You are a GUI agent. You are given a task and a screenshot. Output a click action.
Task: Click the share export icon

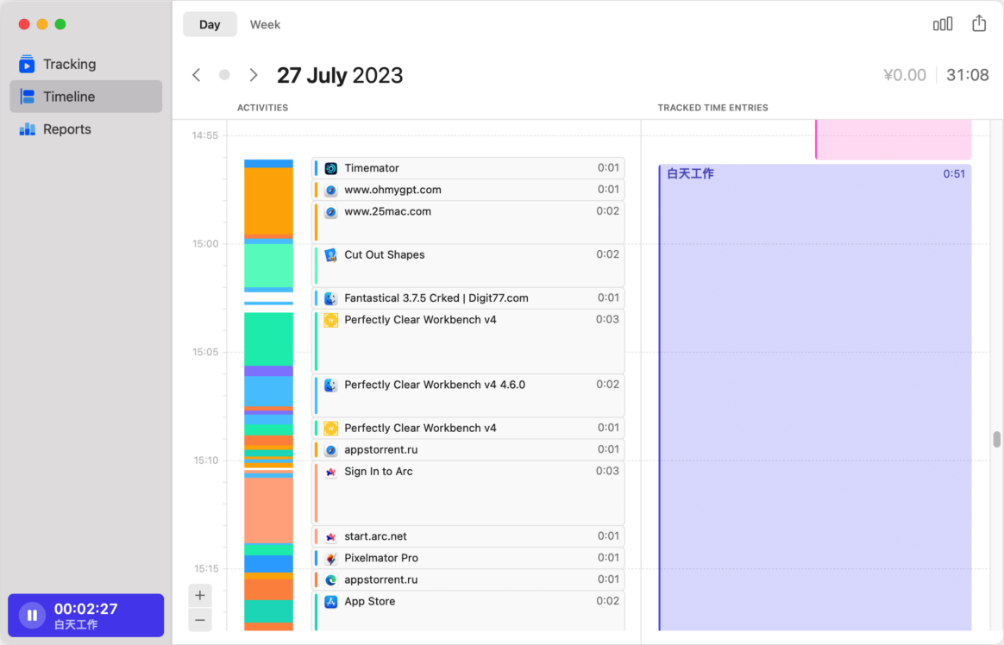pos(979,23)
